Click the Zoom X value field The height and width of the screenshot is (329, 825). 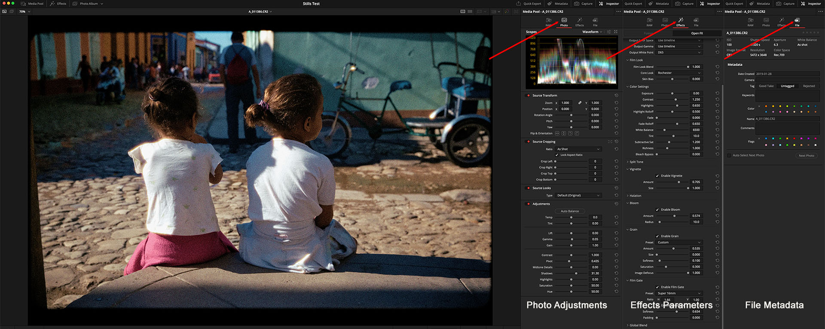coord(565,103)
